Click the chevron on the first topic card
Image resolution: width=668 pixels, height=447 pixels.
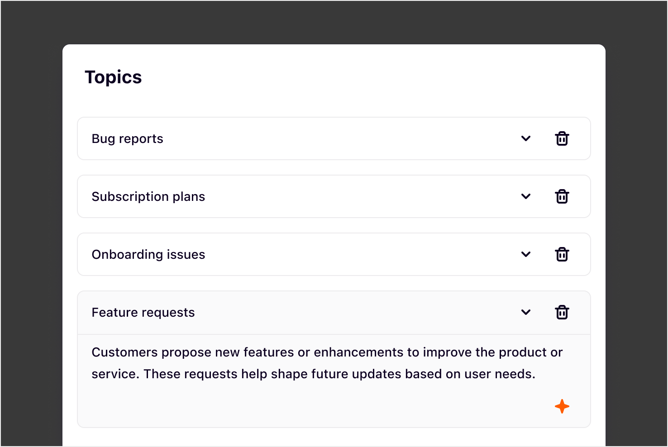coord(526,138)
